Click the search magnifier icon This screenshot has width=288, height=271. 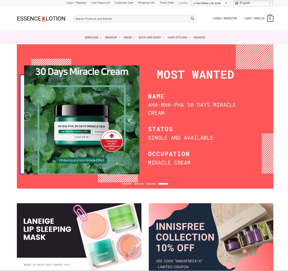pos(192,18)
